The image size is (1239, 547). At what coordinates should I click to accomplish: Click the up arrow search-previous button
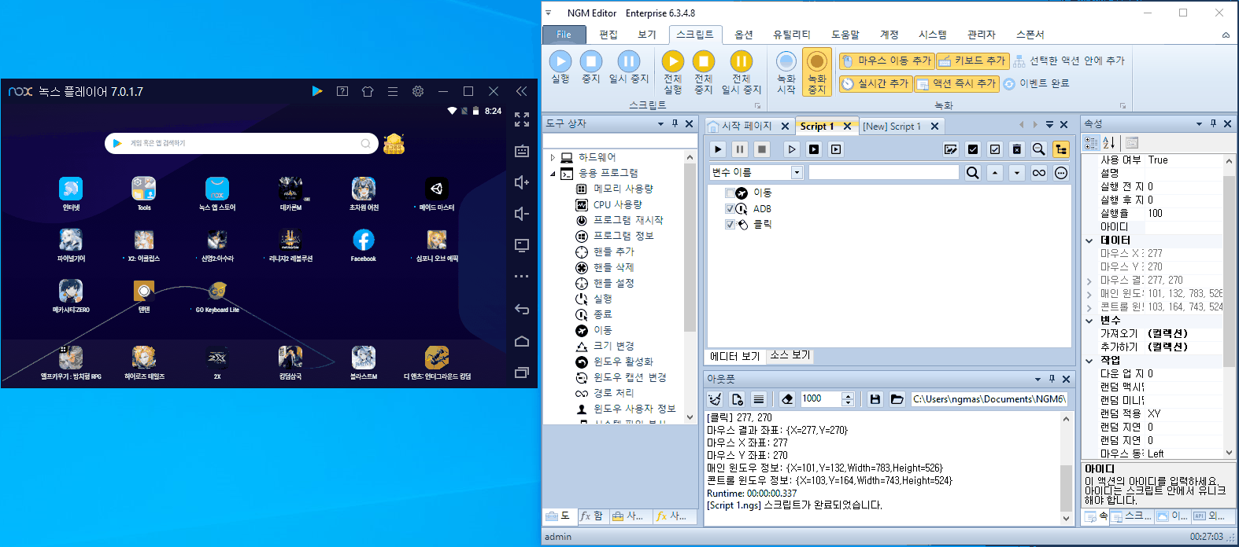(x=995, y=173)
